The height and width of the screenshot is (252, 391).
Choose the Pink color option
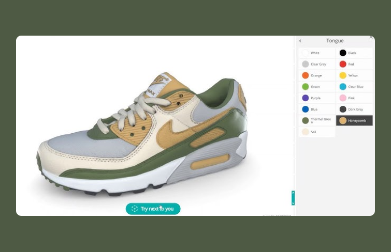(354, 98)
